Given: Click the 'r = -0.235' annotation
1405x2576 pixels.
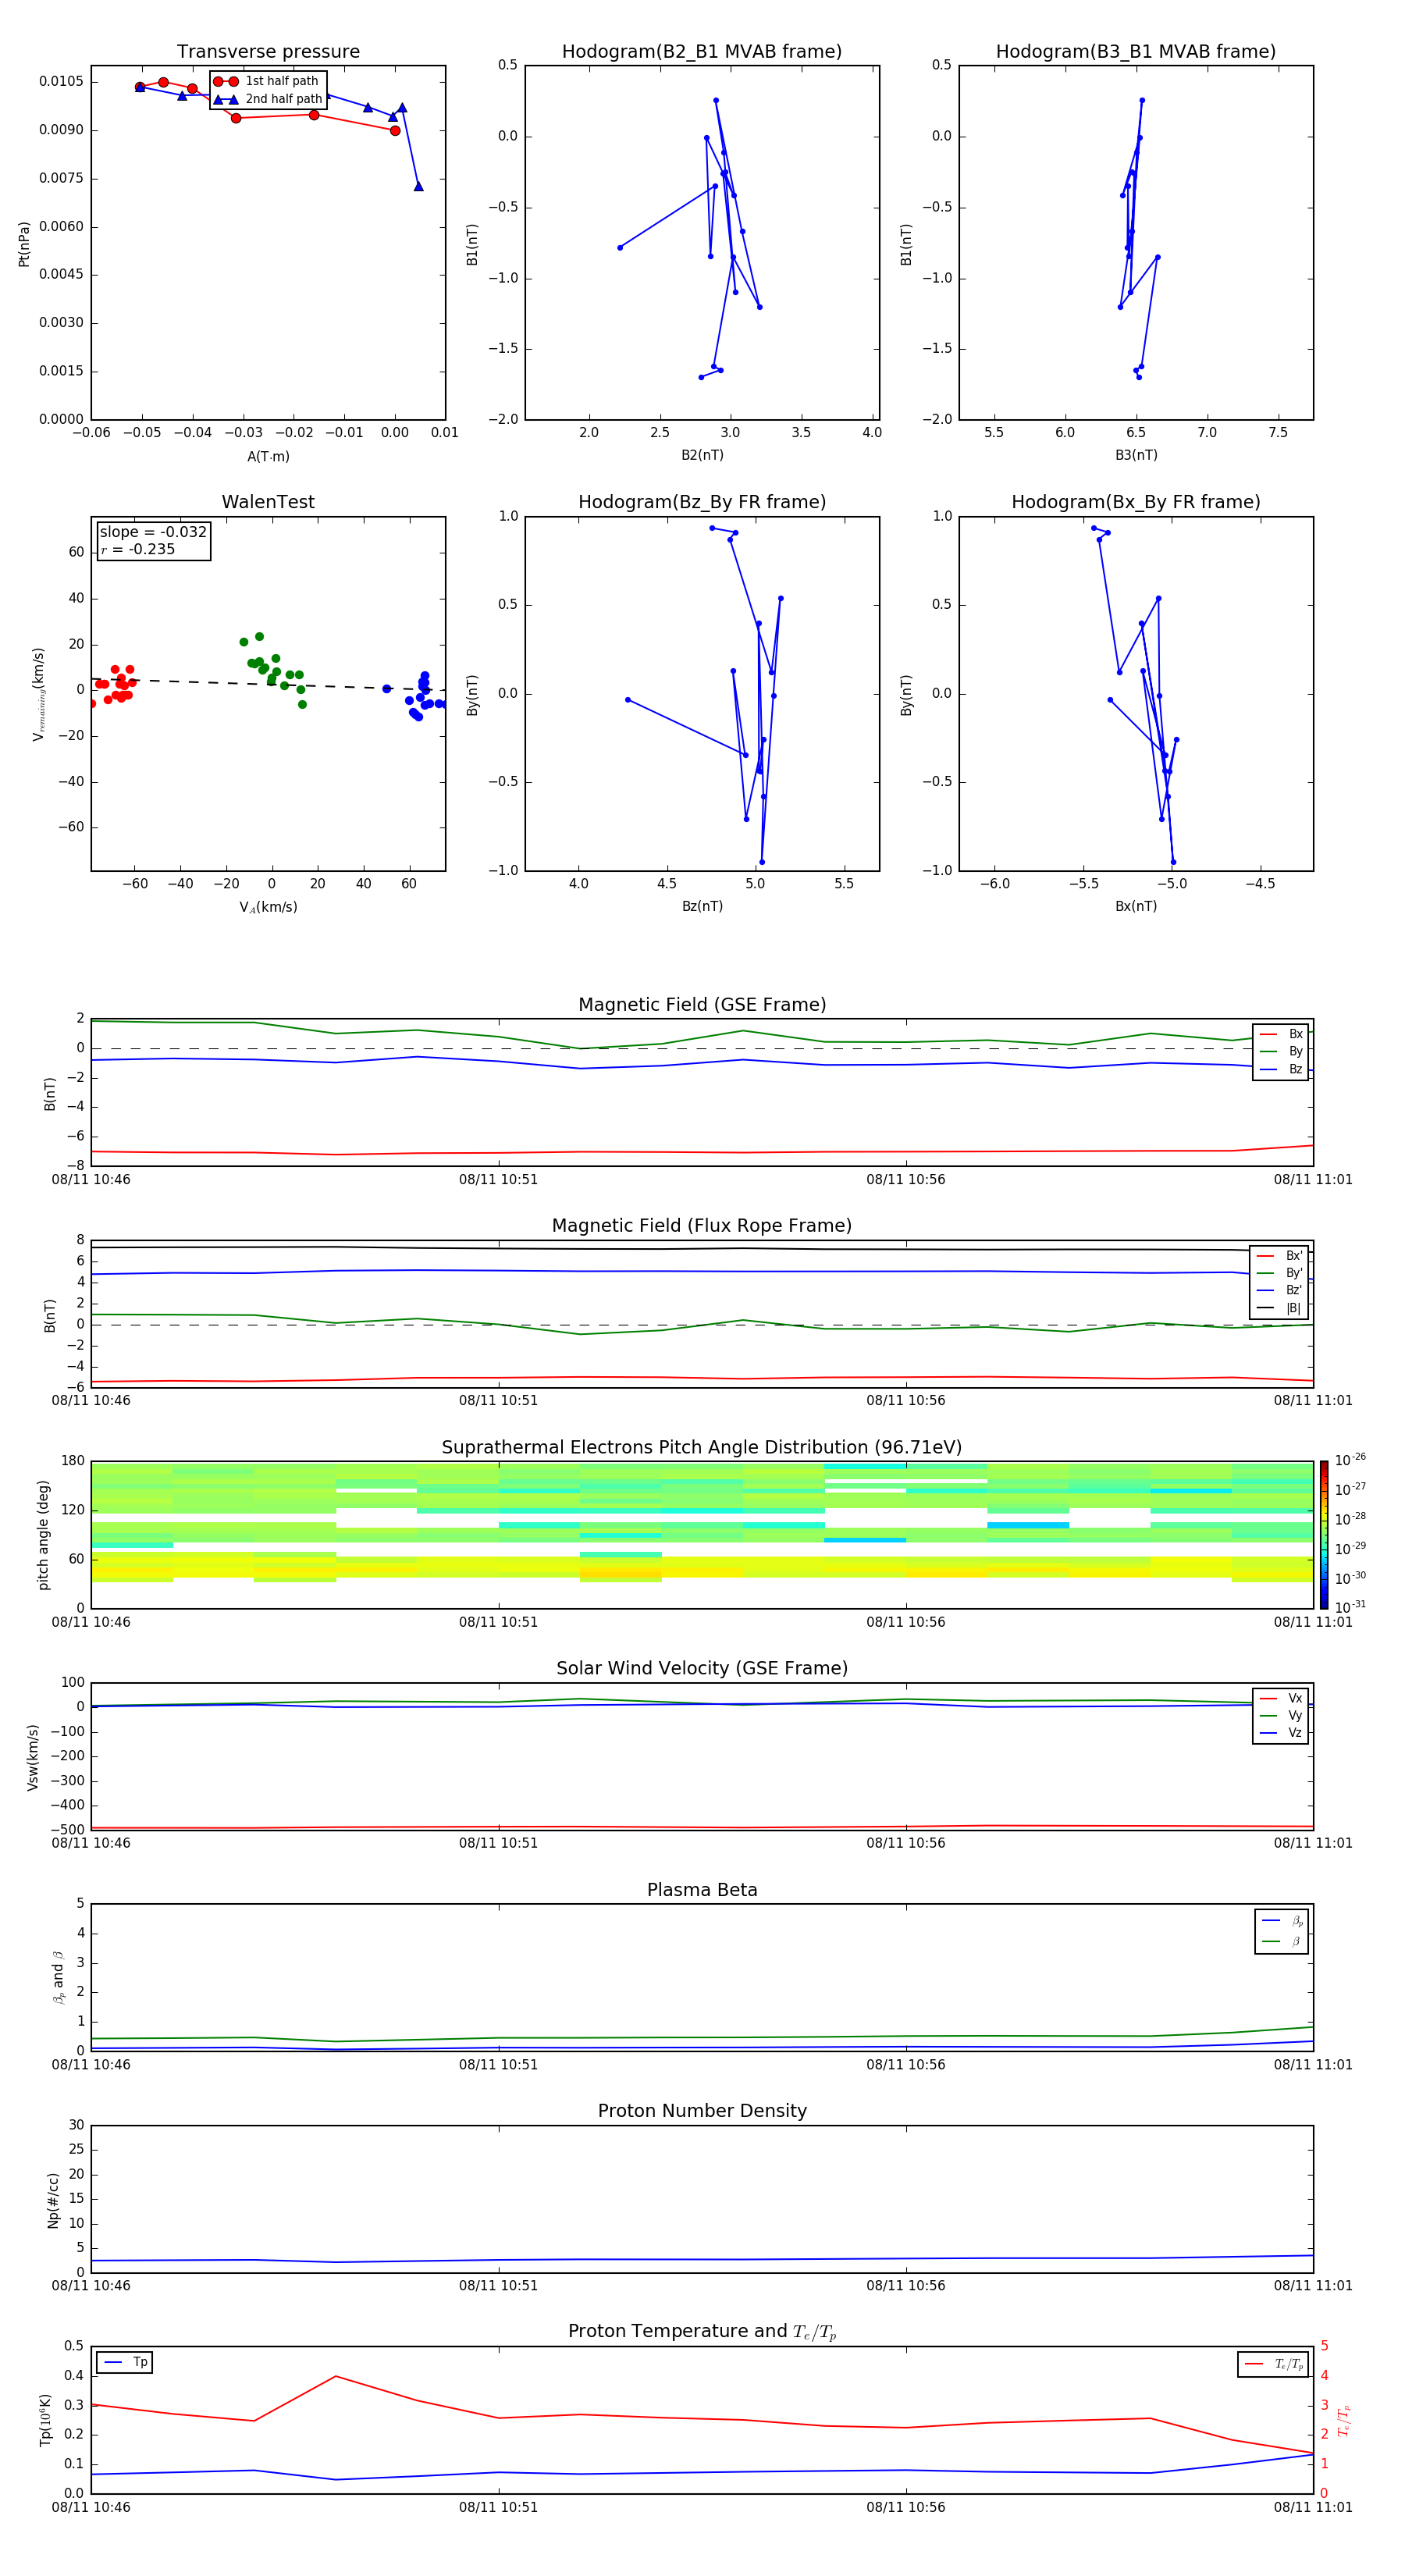Looking at the screenshot, I should coord(138,549).
